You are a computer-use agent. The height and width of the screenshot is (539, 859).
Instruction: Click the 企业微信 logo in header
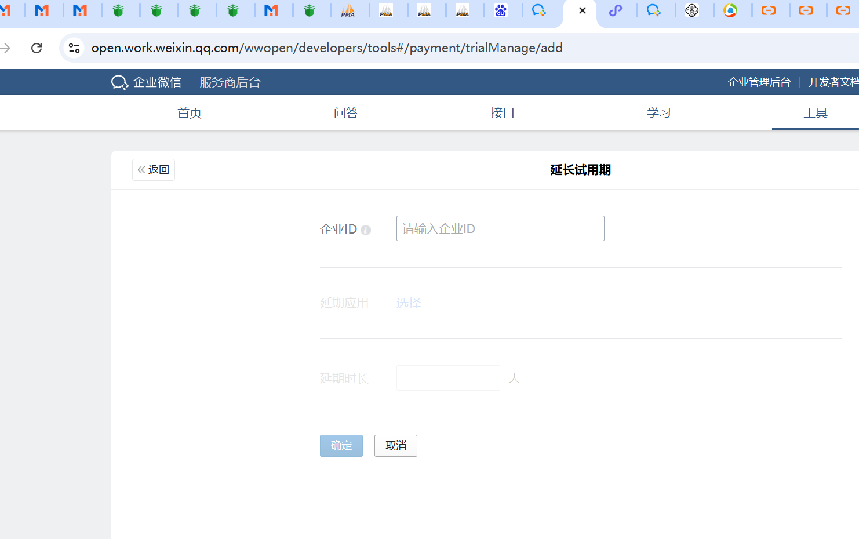146,82
